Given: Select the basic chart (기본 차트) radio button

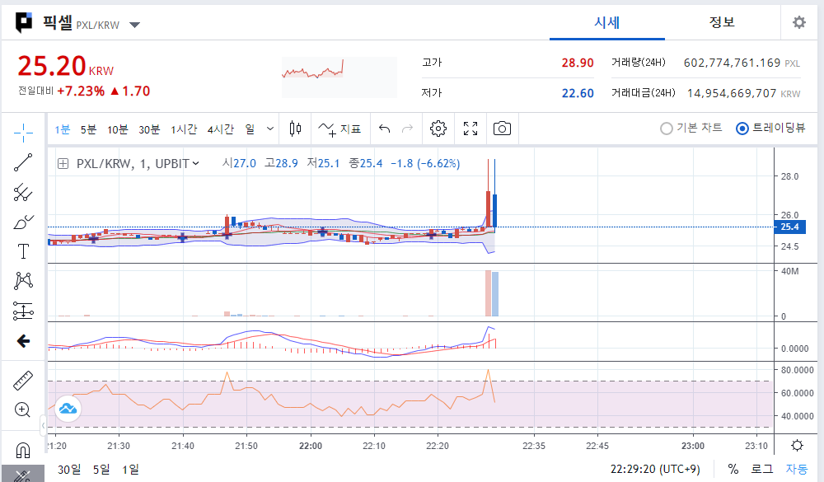Looking at the screenshot, I should point(667,129).
